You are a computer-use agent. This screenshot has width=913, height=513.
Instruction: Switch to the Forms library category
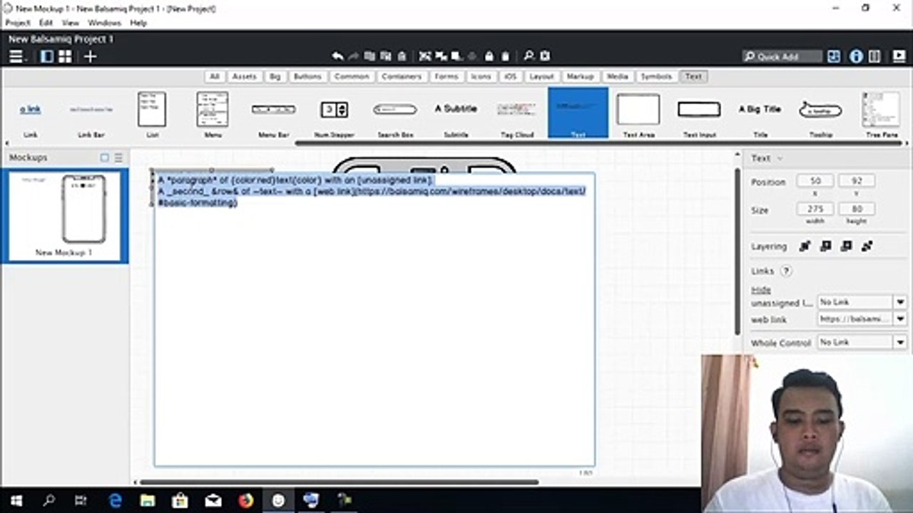[x=447, y=76]
